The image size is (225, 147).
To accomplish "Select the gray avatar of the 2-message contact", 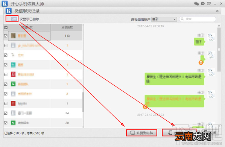I will coord(13,94).
